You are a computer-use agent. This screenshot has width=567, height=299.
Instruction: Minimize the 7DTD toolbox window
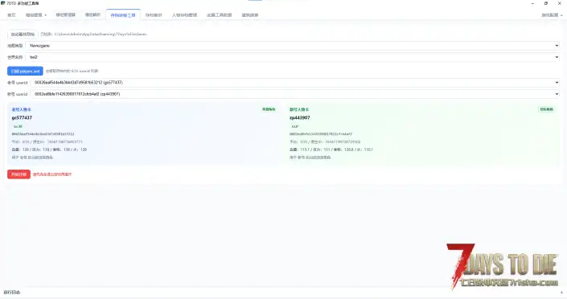(x=532, y=3)
